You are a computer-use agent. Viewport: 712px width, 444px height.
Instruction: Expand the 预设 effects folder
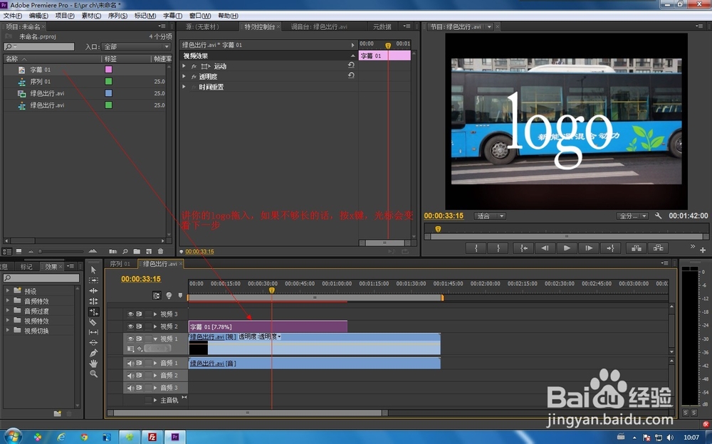pos(8,290)
